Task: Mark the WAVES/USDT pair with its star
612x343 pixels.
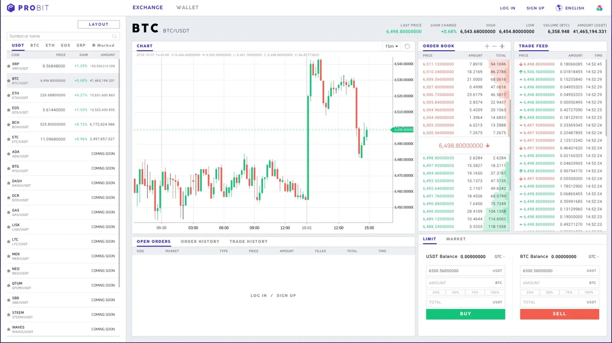Action: pyautogui.click(x=9, y=329)
